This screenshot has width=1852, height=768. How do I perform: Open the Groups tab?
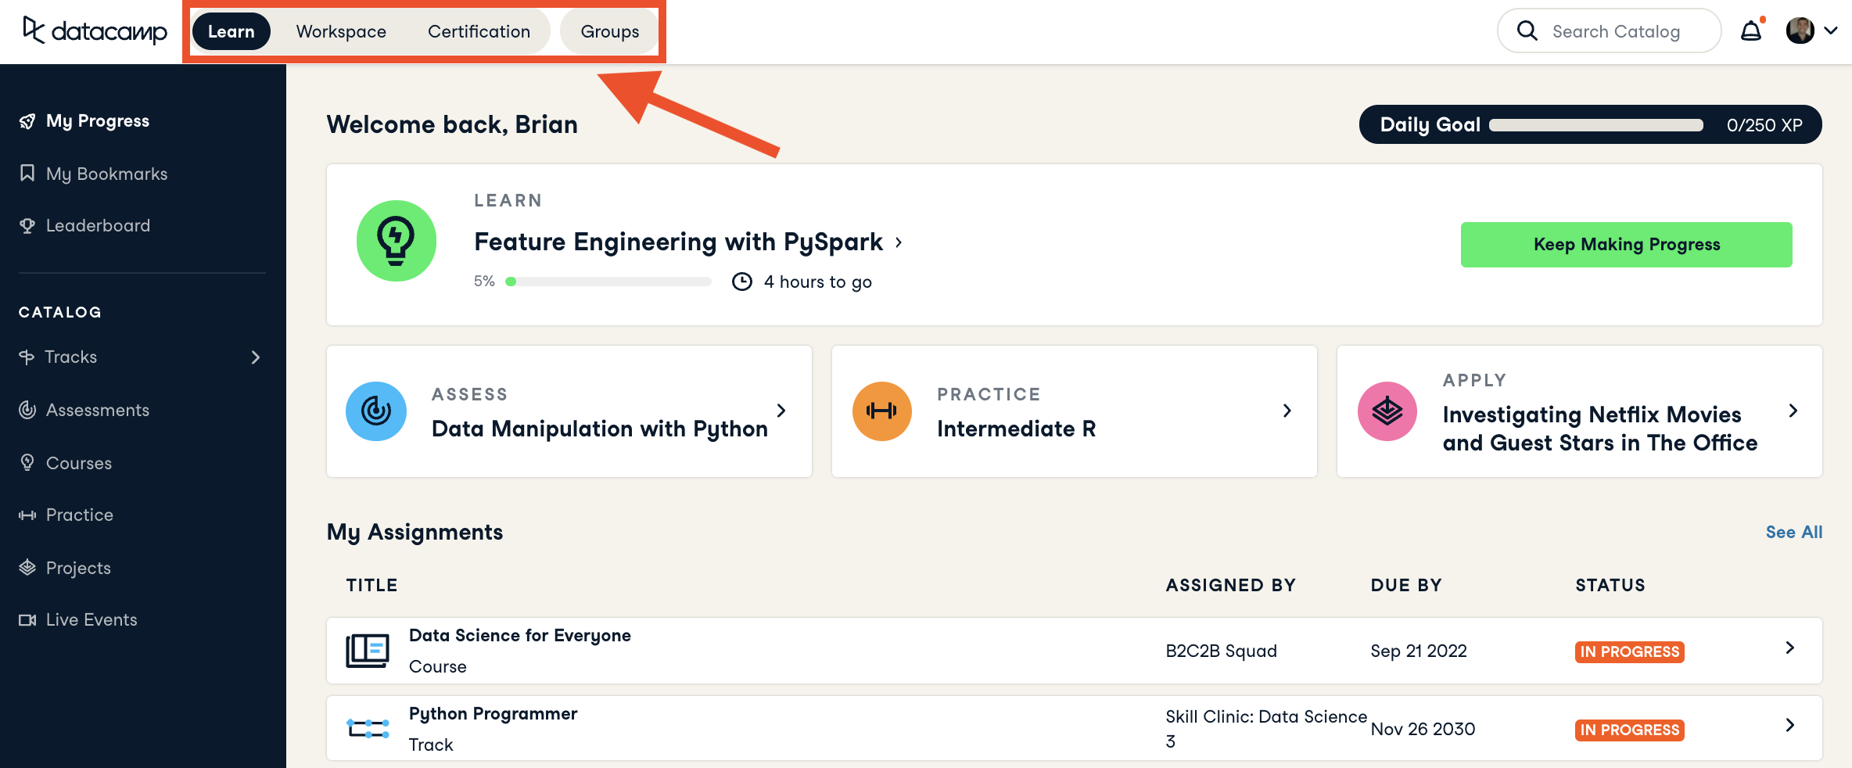(x=609, y=32)
